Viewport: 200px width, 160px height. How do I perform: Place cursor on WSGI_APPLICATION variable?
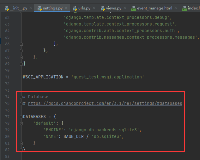point(43,77)
